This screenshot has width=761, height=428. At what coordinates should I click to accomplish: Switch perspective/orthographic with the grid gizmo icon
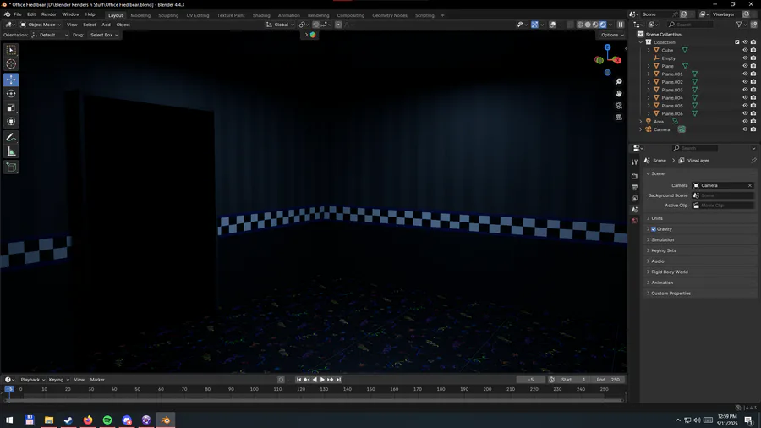coord(619,117)
